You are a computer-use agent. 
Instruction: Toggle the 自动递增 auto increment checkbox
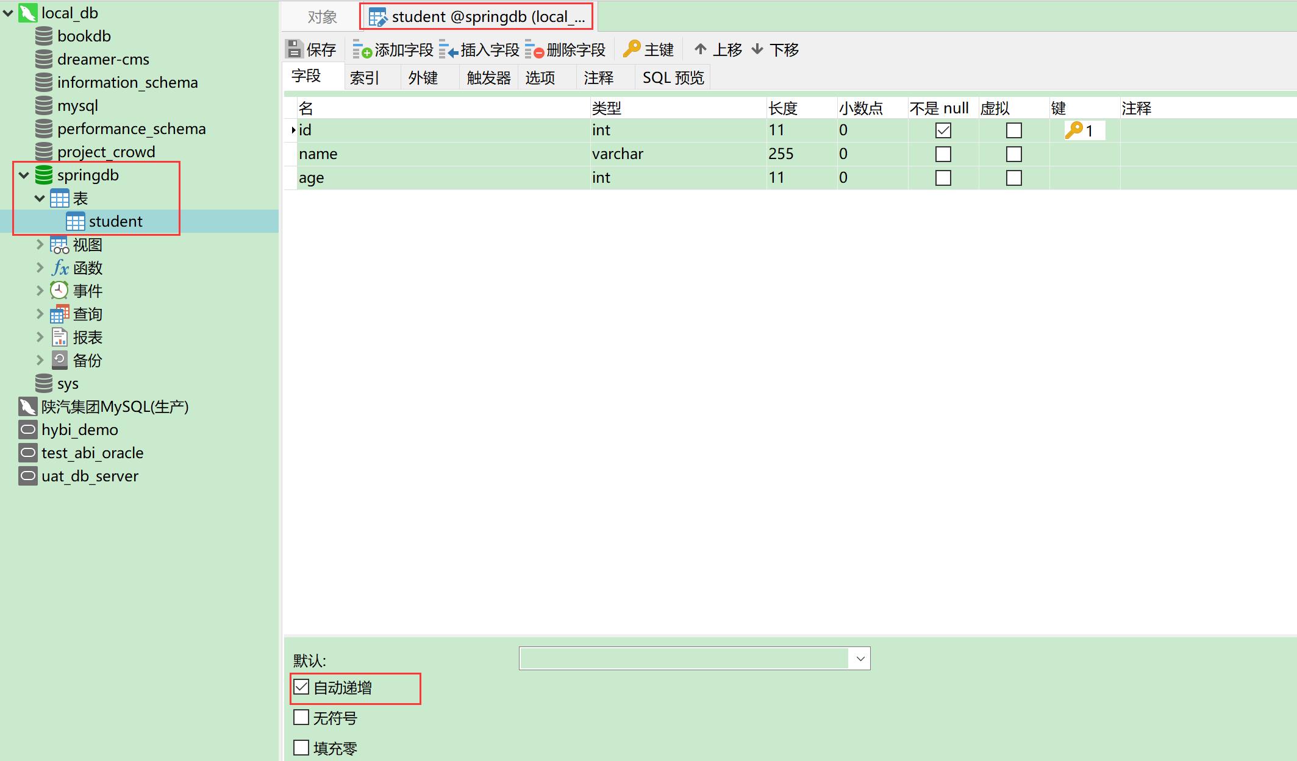(x=301, y=687)
